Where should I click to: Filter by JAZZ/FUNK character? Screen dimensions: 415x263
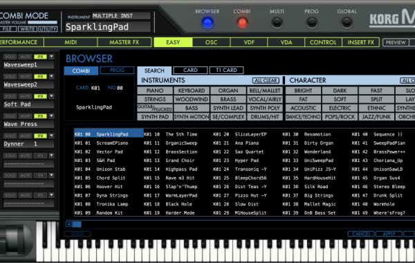pyautogui.click(x=376, y=117)
